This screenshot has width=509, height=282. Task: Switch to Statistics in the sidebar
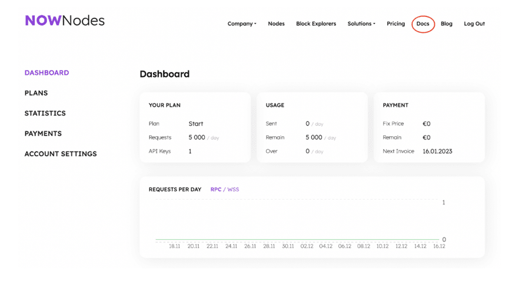45,113
